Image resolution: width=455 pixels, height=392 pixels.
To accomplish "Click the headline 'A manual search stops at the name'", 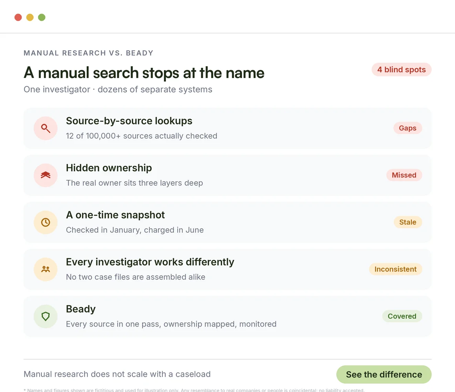I will pyautogui.click(x=144, y=73).
